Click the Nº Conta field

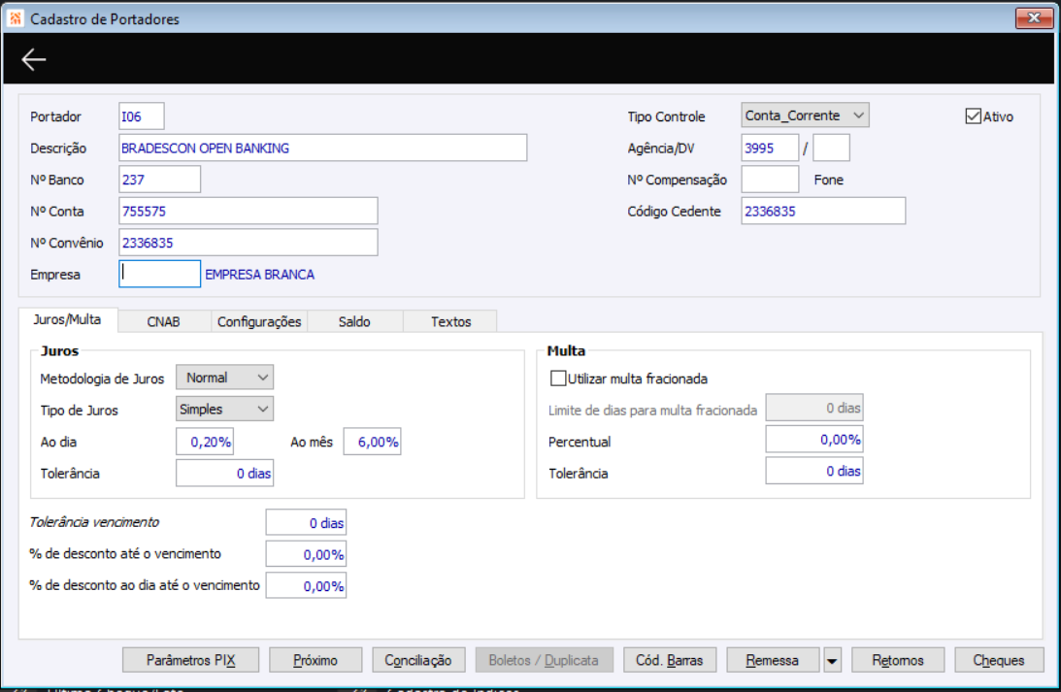249,211
